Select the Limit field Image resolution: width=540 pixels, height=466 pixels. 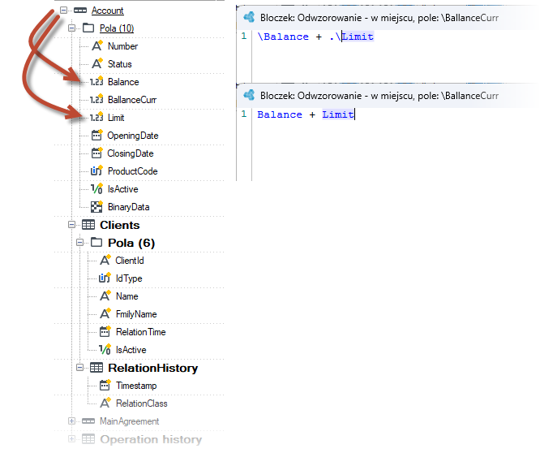click(x=116, y=118)
